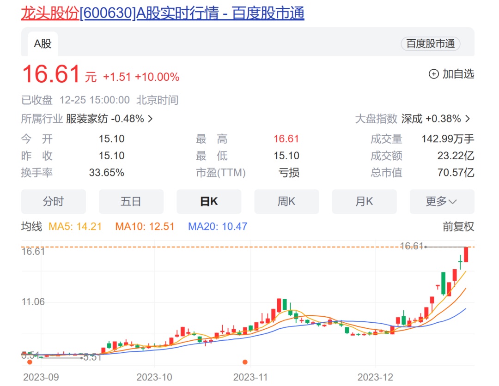Click the 5.51 low price marker label
Viewport: 499px width, 386px height.
[92, 357]
